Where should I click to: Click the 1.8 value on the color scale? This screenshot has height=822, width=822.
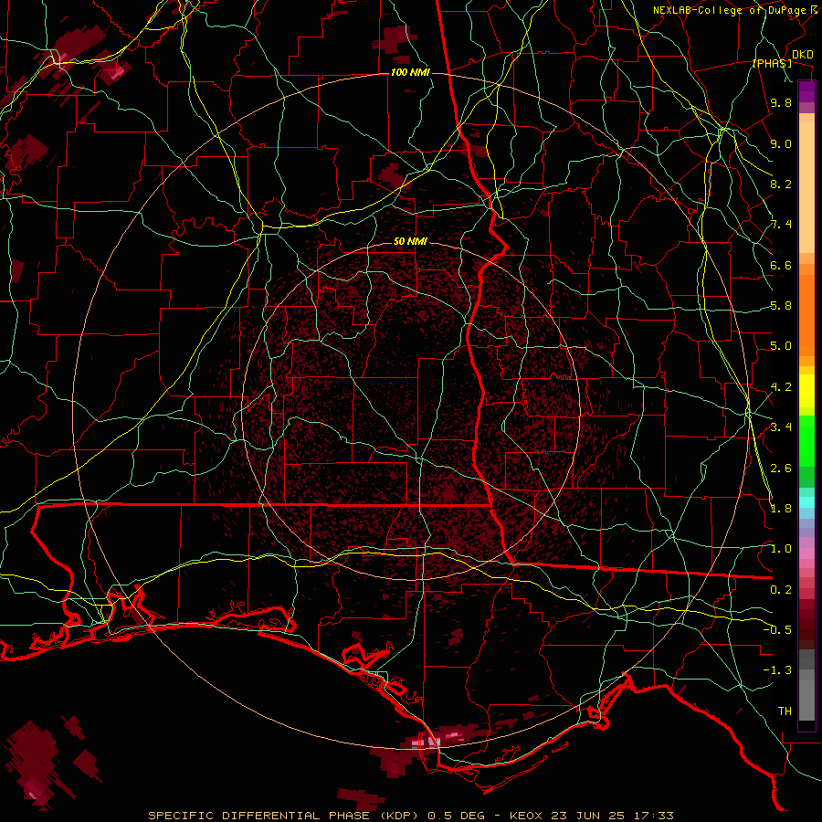tap(781, 509)
